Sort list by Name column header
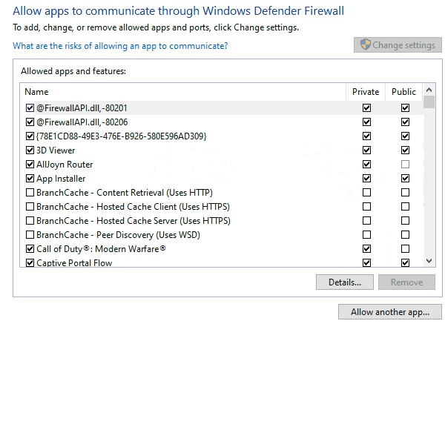Viewport: 445px width, 447px height. pyautogui.click(x=182, y=92)
